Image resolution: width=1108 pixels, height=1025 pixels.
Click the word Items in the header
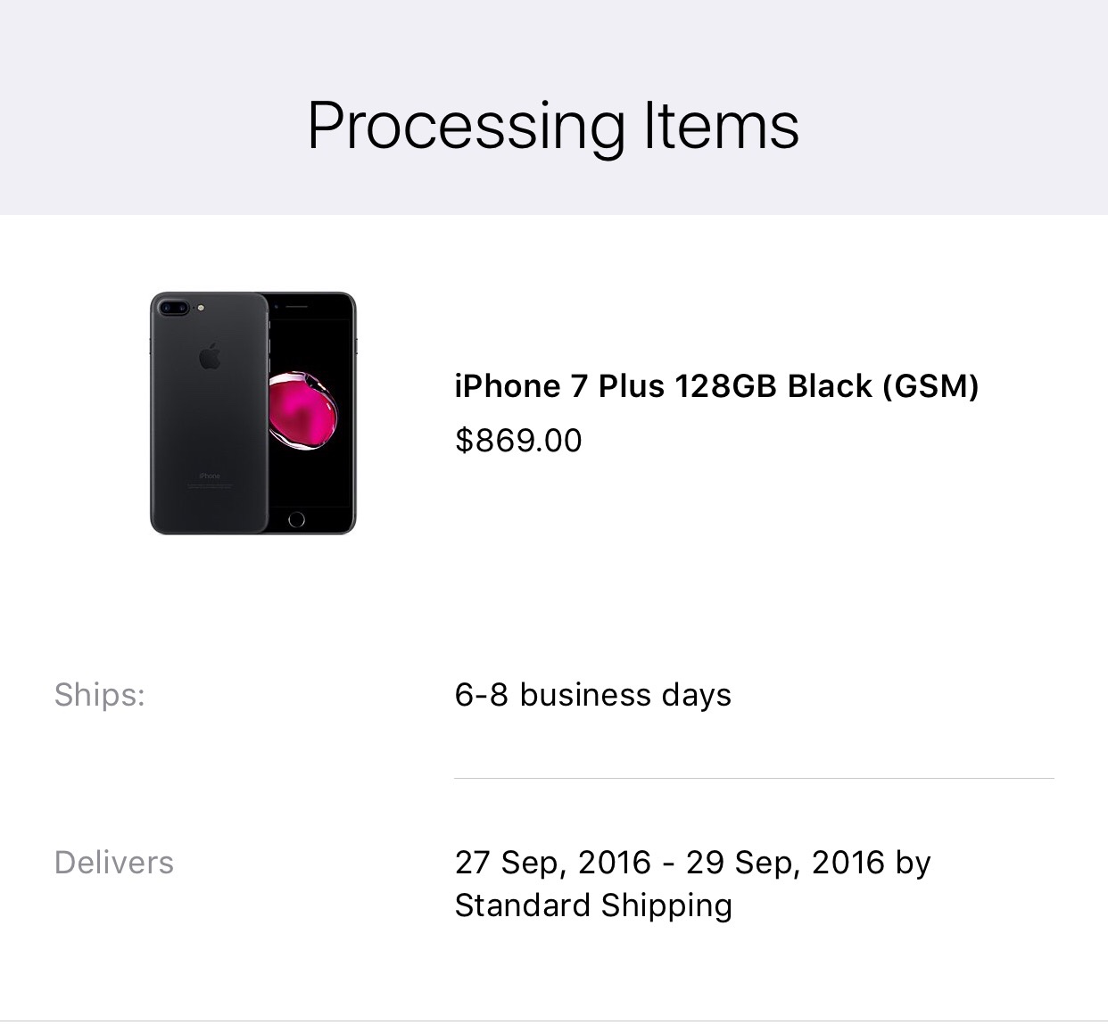pos(721,126)
